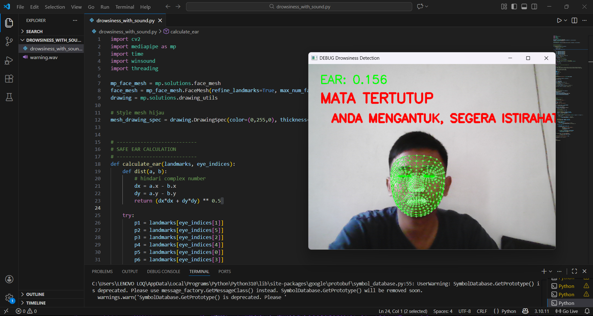Open the Manage settings gear

(9, 298)
